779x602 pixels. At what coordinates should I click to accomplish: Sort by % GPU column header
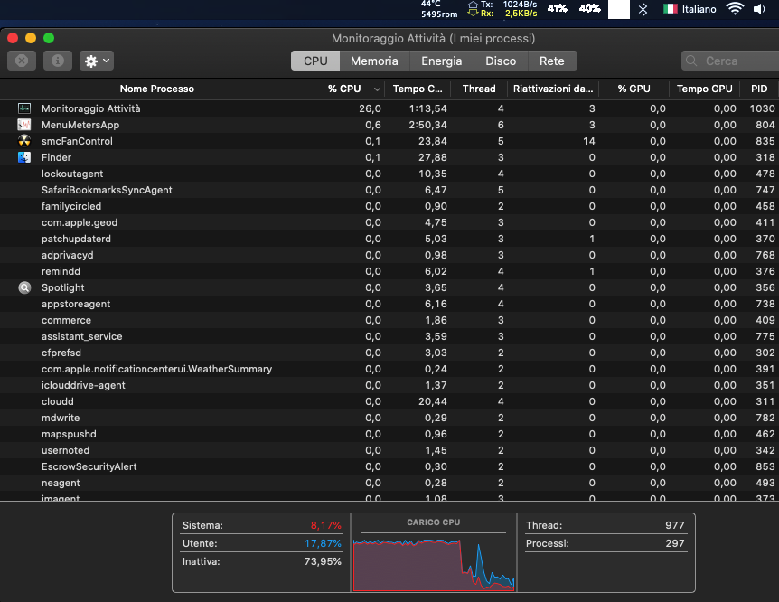click(x=634, y=89)
